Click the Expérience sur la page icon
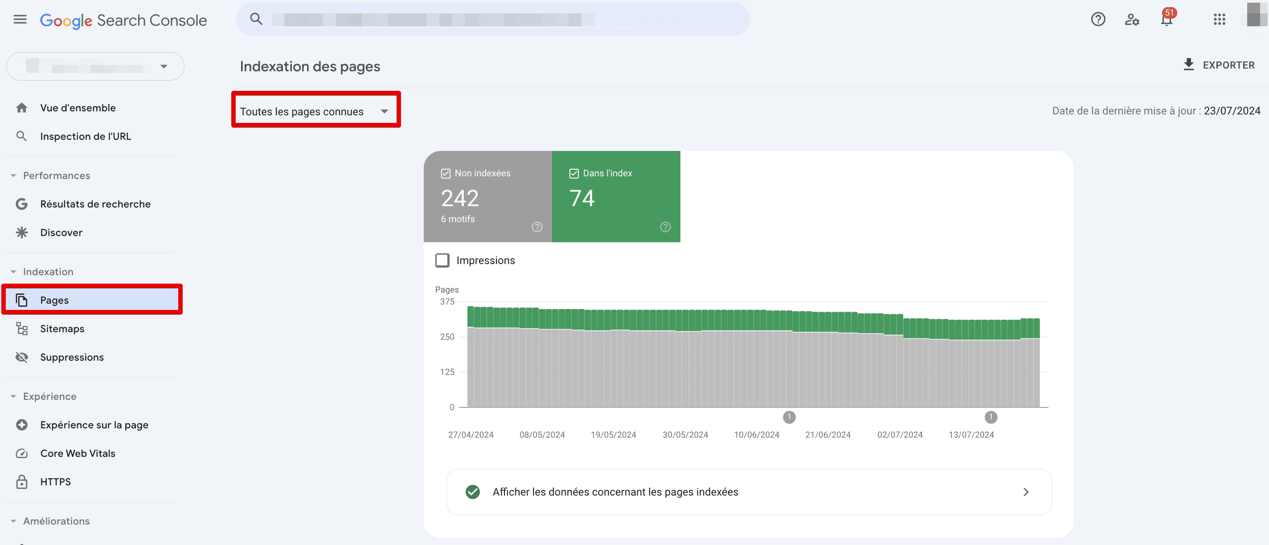Image resolution: width=1269 pixels, height=545 pixels. tap(23, 424)
